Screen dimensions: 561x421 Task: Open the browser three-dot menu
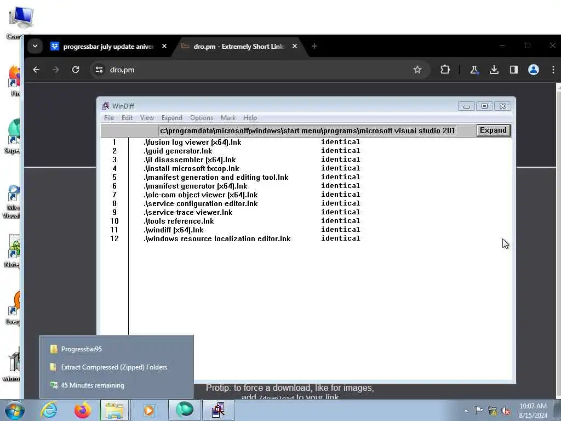click(x=553, y=70)
